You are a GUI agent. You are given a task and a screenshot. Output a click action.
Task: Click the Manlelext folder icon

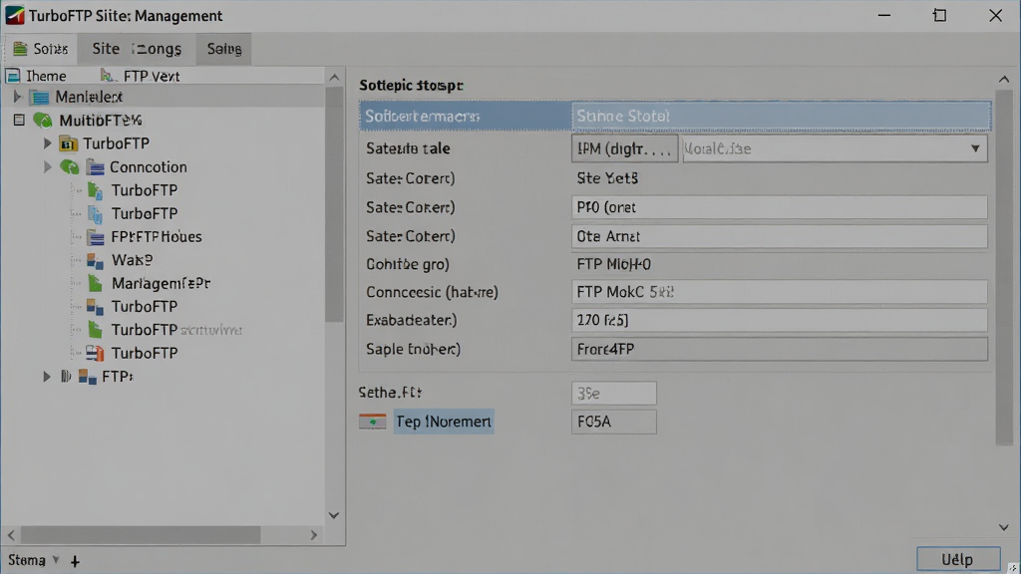pyautogui.click(x=40, y=98)
